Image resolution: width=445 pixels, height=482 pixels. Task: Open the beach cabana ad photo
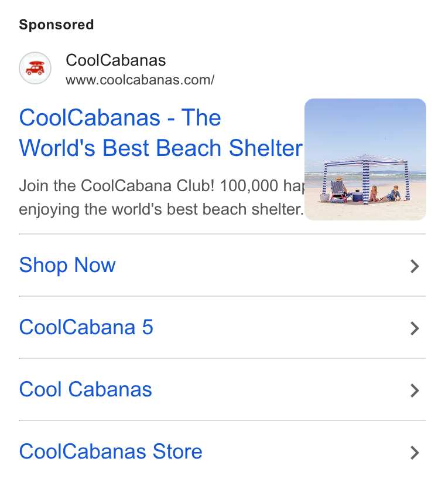pos(365,159)
